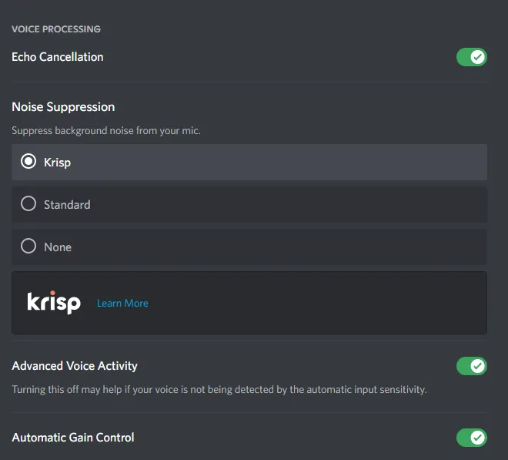Click the Krisp logo in the banner
Image resolution: width=508 pixels, height=460 pixels.
[x=54, y=303]
